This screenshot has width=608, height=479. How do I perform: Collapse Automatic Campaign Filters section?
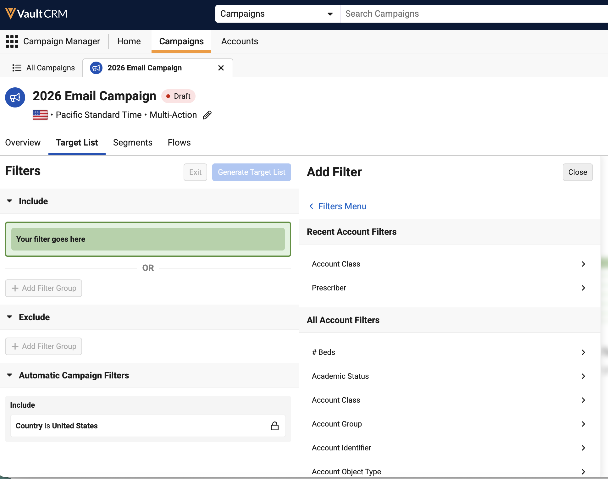9,375
